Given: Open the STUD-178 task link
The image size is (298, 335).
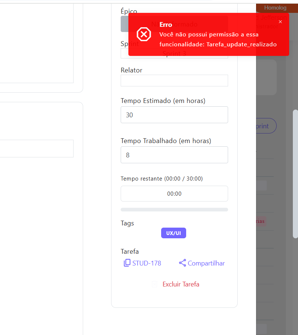Looking at the screenshot, I should click(x=146, y=263).
